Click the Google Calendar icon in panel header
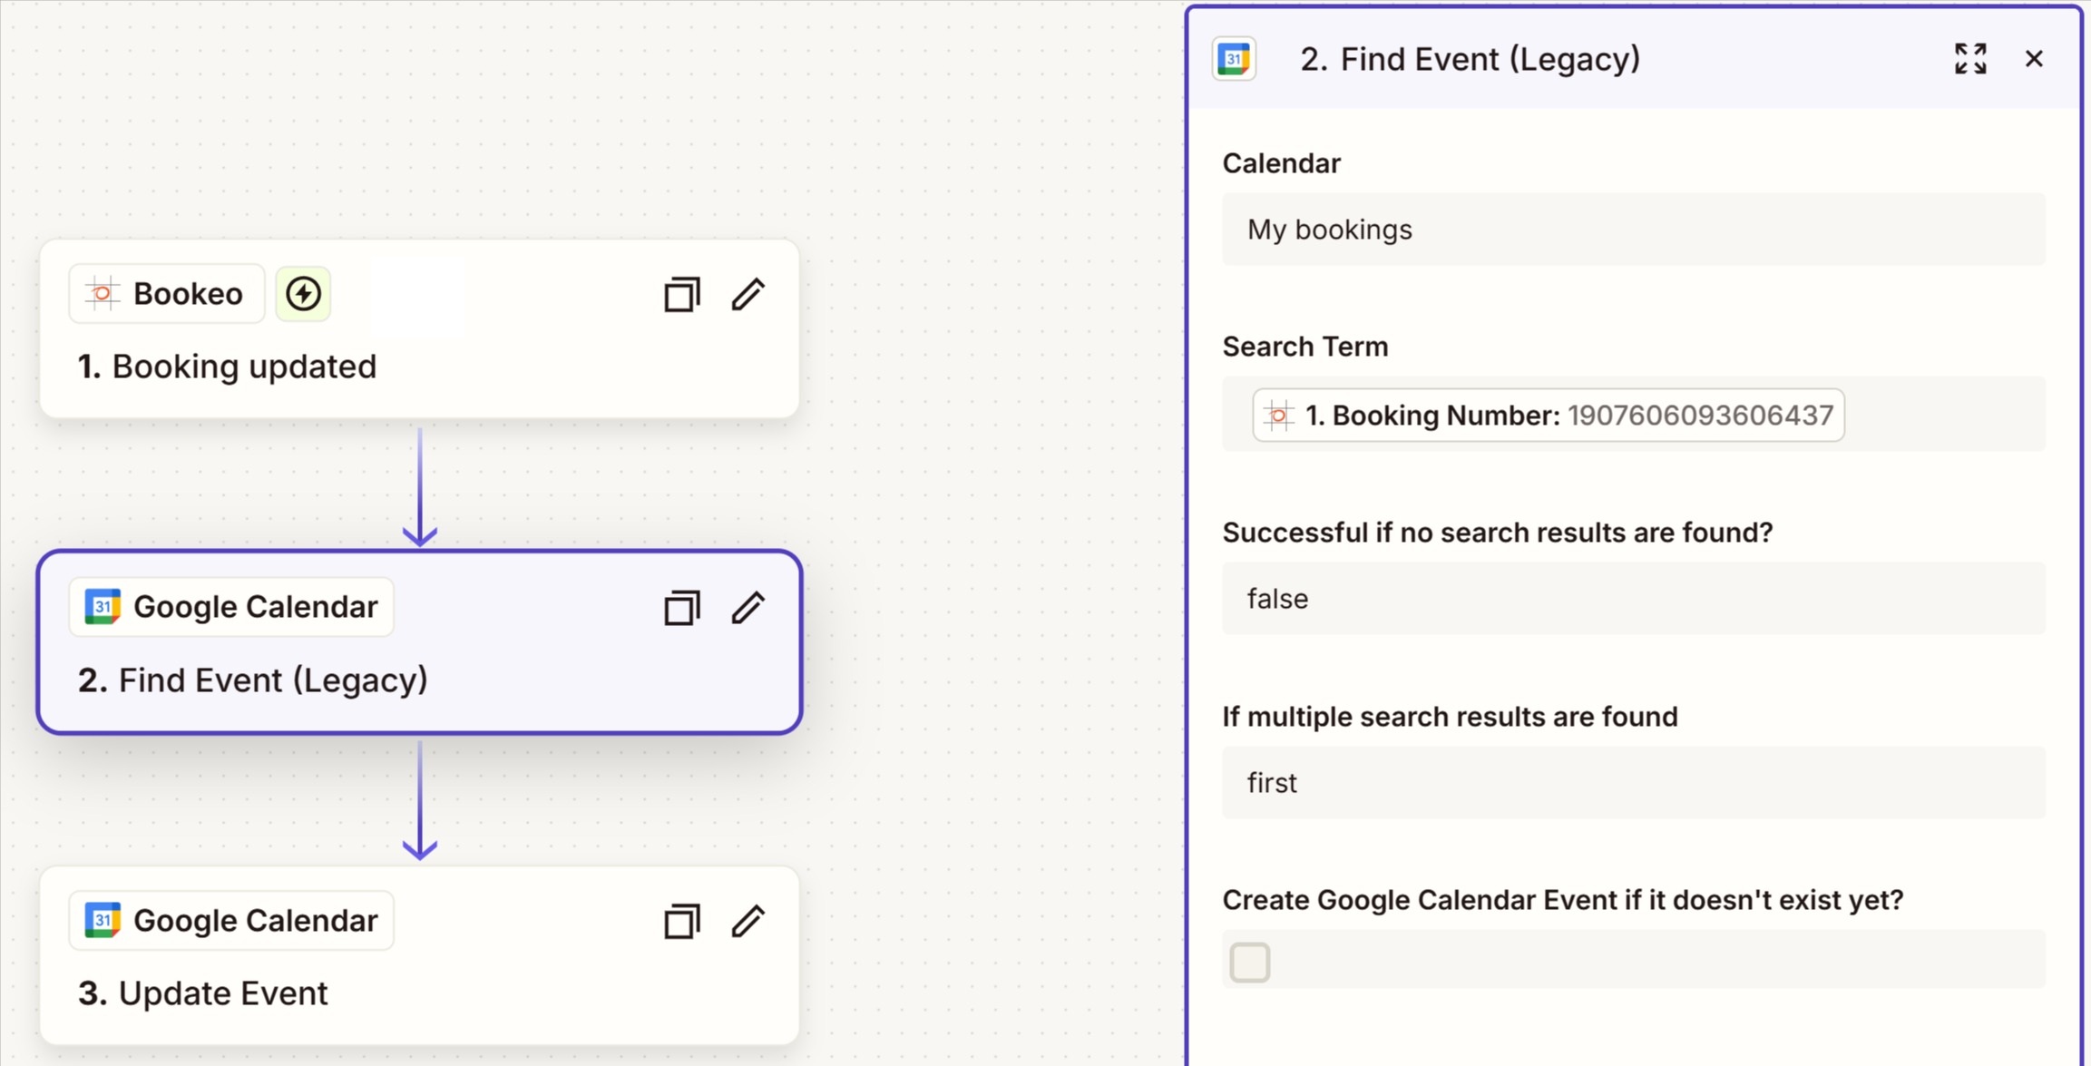The height and width of the screenshot is (1066, 2091). pyautogui.click(x=1234, y=59)
